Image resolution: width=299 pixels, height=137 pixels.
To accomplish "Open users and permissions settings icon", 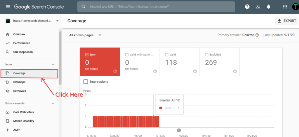I will click(258, 7).
